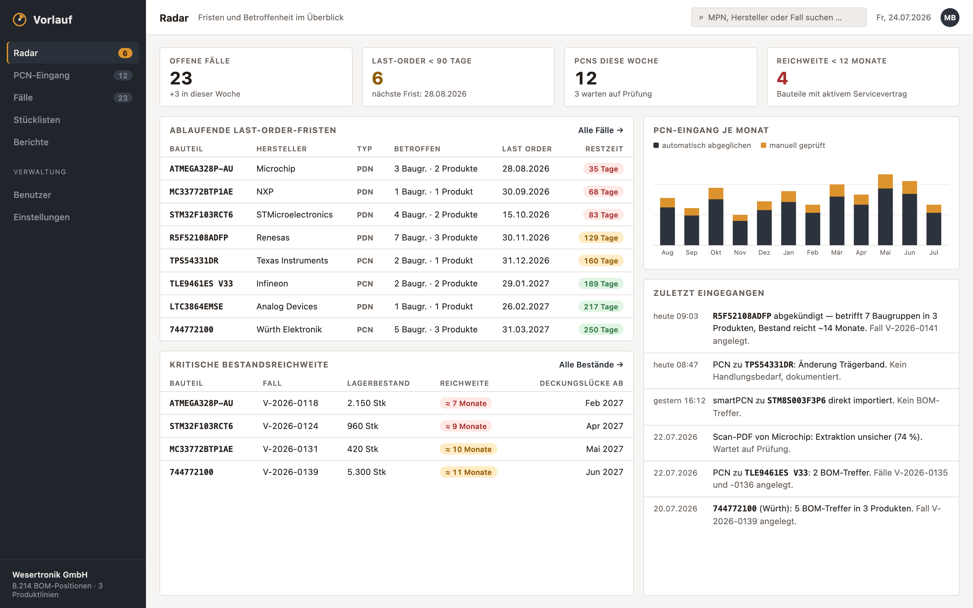Click the Würth Elektronik cell
Viewport: 973px width, 608px height.
pos(289,329)
